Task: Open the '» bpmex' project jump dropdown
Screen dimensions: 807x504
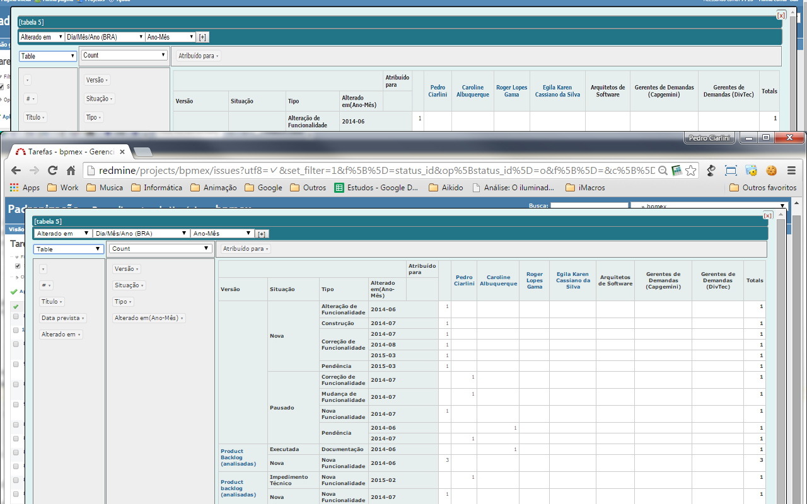Action: [709, 206]
